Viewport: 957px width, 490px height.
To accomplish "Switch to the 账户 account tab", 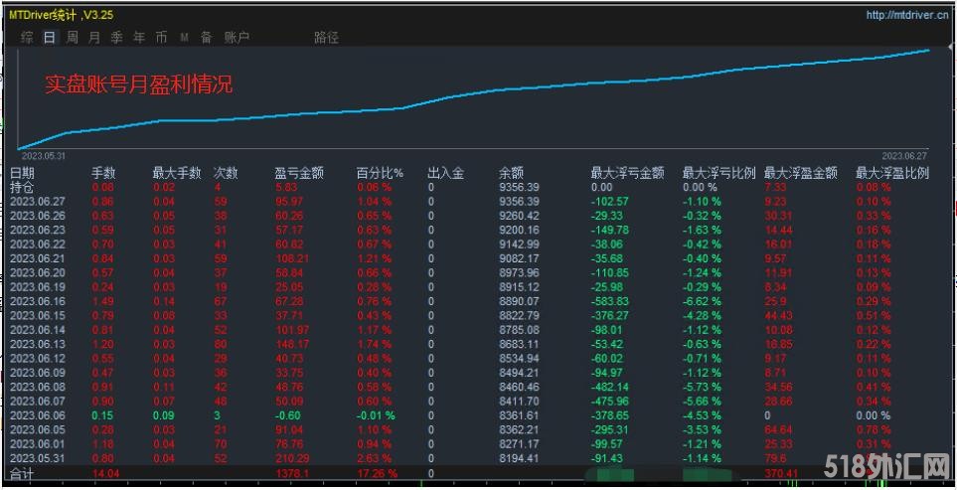I will (x=237, y=38).
